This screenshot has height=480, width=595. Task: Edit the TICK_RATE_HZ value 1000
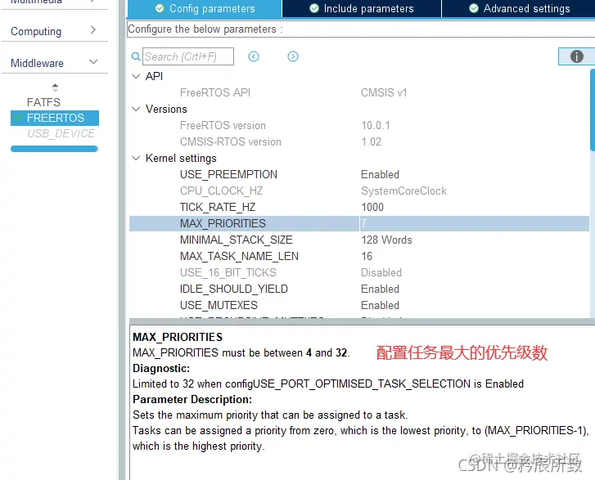[x=372, y=207]
